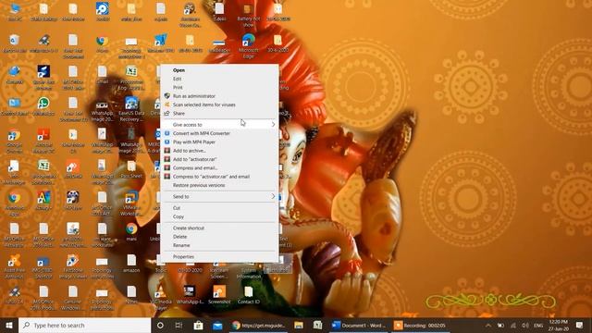
Task: Click the Cortana circle on taskbar
Action: pos(160,325)
